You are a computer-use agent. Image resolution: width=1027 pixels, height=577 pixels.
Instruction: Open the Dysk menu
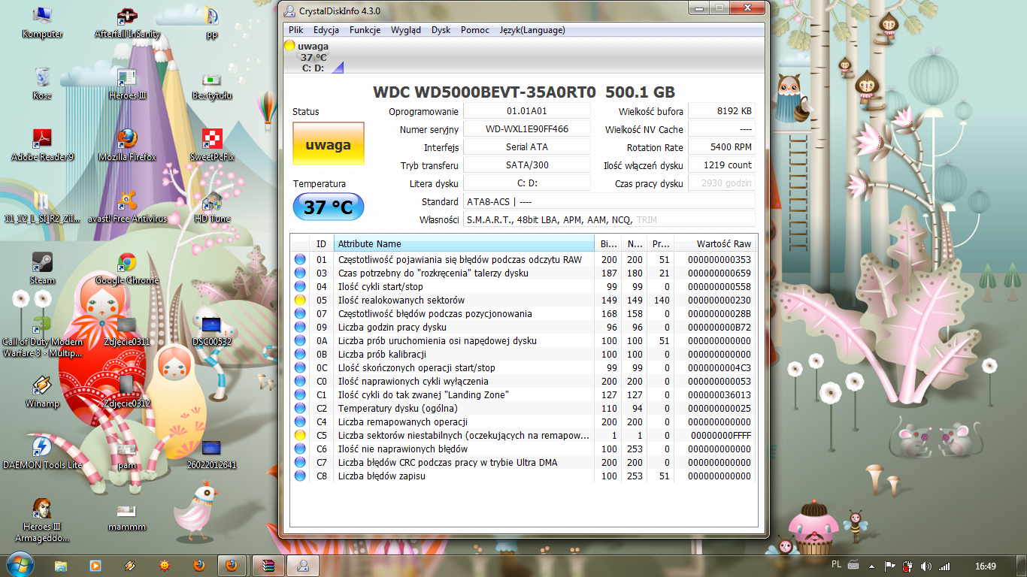[x=441, y=30]
